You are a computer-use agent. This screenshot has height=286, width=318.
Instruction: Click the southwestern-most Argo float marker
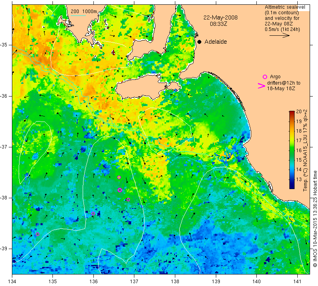click(37, 234)
